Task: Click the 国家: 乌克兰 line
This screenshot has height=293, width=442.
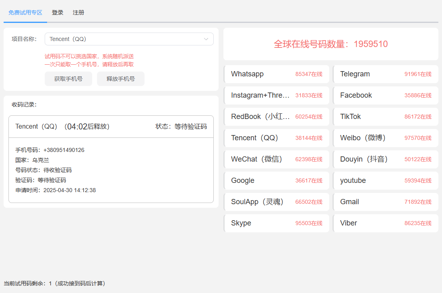Action: pos(32,160)
